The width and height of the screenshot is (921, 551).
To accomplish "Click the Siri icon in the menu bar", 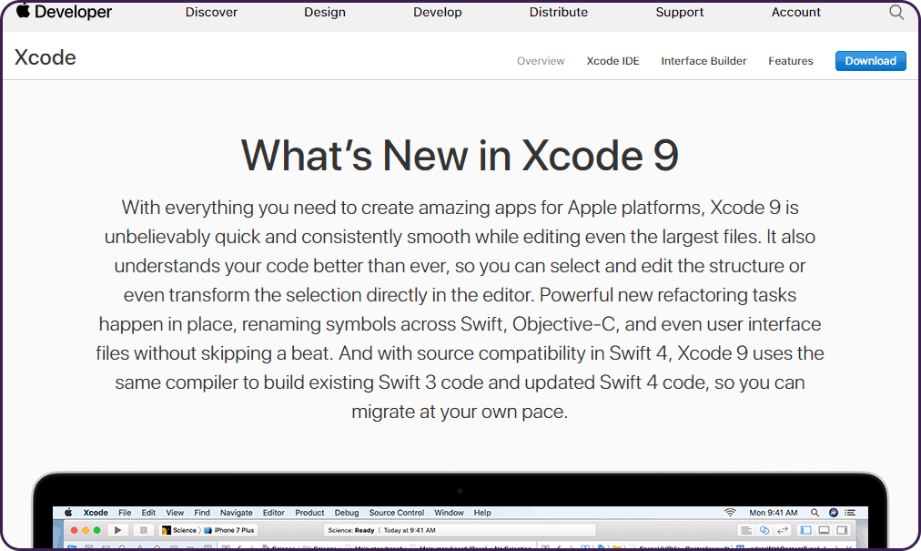I will coord(834,512).
